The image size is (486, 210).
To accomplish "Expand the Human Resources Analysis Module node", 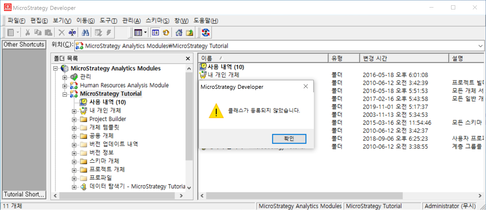I will (x=65, y=86).
